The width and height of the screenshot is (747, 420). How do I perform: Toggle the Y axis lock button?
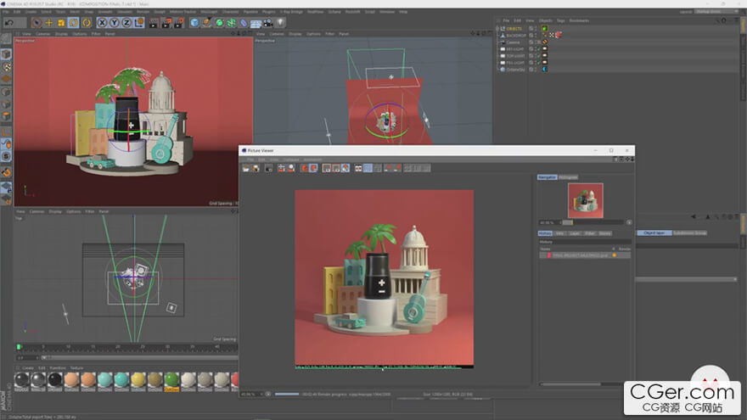pyautogui.click(x=114, y=23)
